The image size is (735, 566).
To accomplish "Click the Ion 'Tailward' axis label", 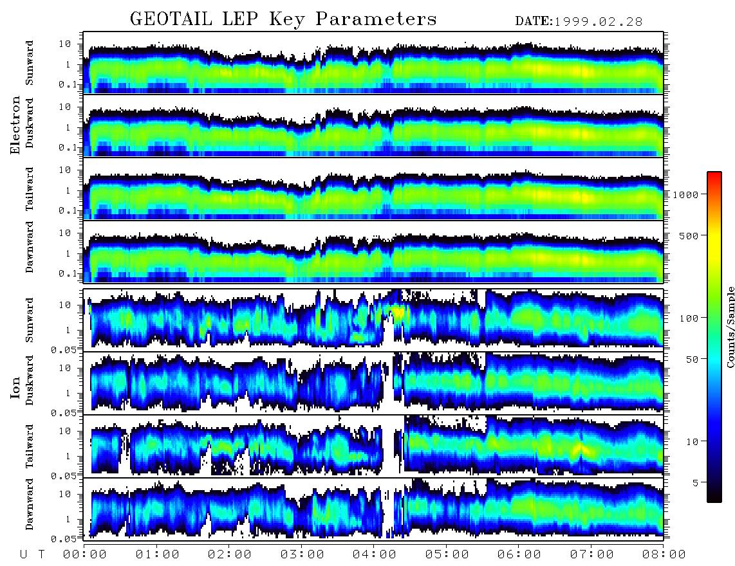I will point(30,446).
